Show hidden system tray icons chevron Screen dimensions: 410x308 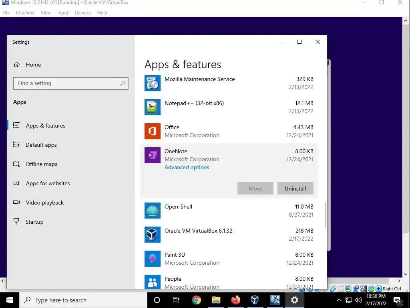tap(339, 300)
